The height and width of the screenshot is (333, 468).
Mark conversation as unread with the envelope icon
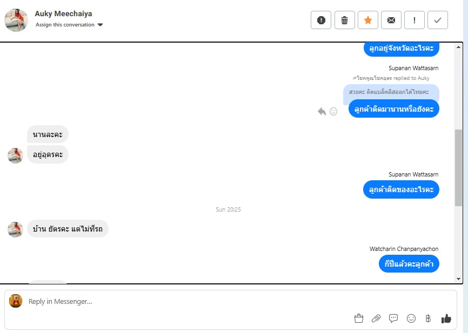[x=391, y=20]
